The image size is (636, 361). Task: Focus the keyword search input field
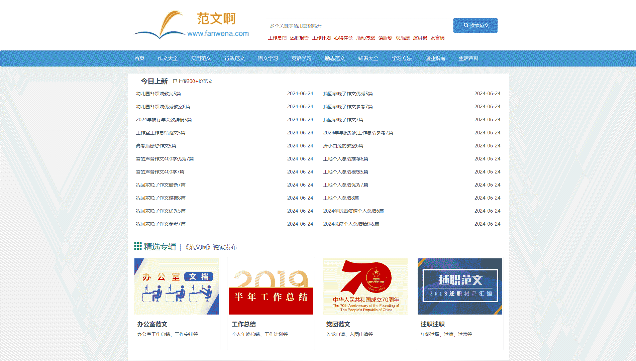tap(358, 25)
